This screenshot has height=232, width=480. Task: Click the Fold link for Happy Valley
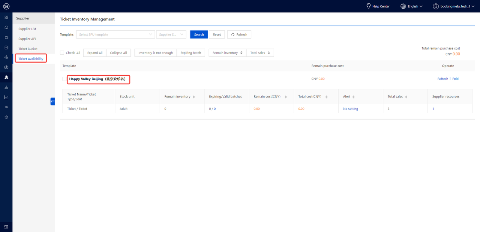click(455, 79)
